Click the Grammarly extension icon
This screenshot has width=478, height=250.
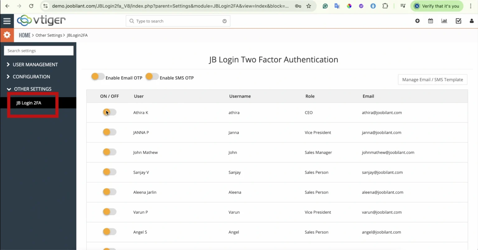pyautogui.click(x=325, y=6)
